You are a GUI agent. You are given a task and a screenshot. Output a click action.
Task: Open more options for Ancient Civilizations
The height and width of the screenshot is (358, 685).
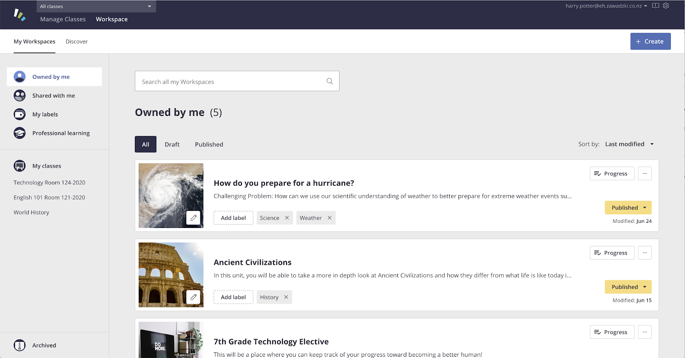pyautogui.click(x=645, y=253)
